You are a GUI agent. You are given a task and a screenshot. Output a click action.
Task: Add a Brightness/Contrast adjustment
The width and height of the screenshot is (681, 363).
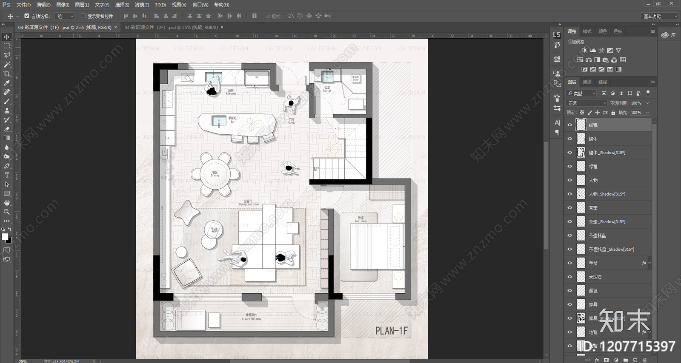click(x=584, y=50)
